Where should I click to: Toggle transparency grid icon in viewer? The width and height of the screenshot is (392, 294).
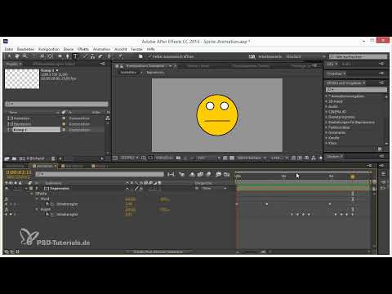point(232,158)
